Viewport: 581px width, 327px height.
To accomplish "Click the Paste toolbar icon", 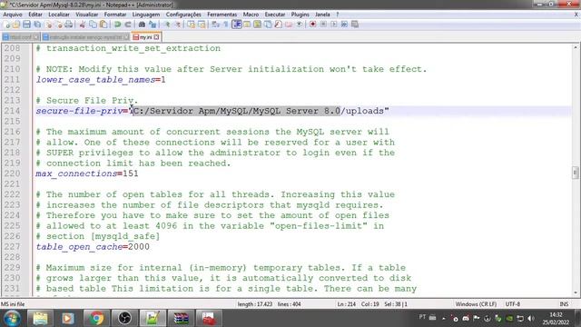I will [x=103, y=25].
